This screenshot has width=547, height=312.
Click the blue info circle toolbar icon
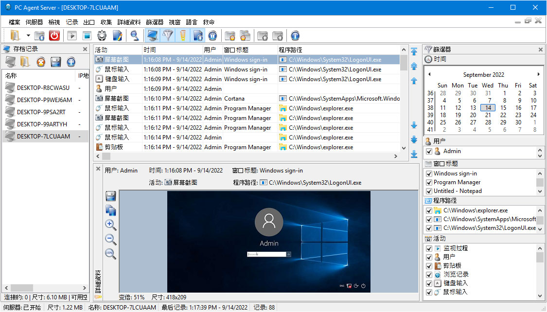point(295,35)
